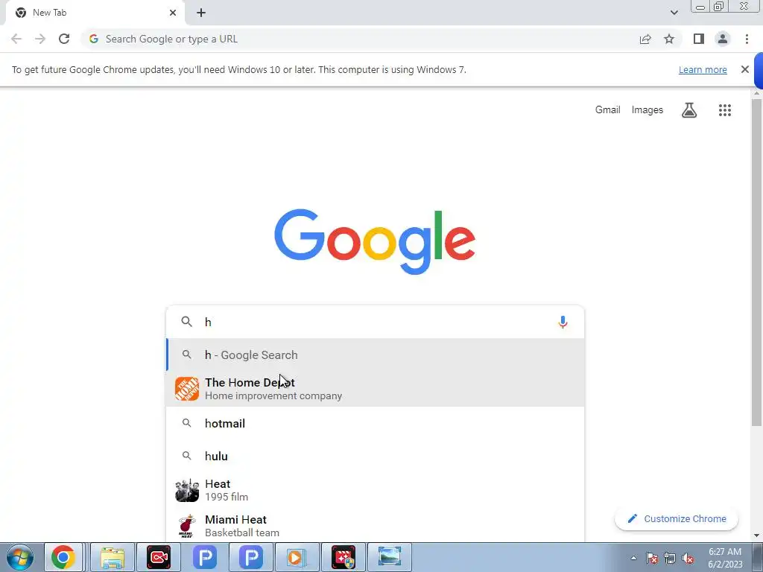Screen dimensions: 763x572
Task: Close the New Tab tab
Action: [173, 13]
